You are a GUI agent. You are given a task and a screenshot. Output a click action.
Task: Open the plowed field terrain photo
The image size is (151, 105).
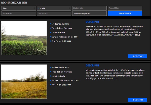24,82
